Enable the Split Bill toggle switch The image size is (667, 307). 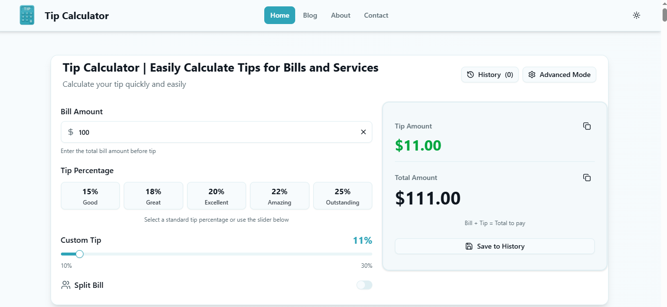point(364,285)
